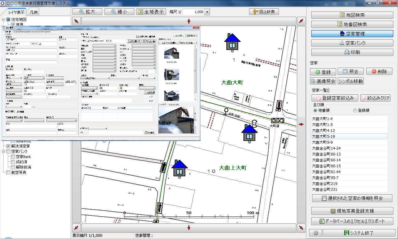Screen dimensions: 398x239
Task: Open the 縮尺 scale dropdown
Action: pos(207,12)
